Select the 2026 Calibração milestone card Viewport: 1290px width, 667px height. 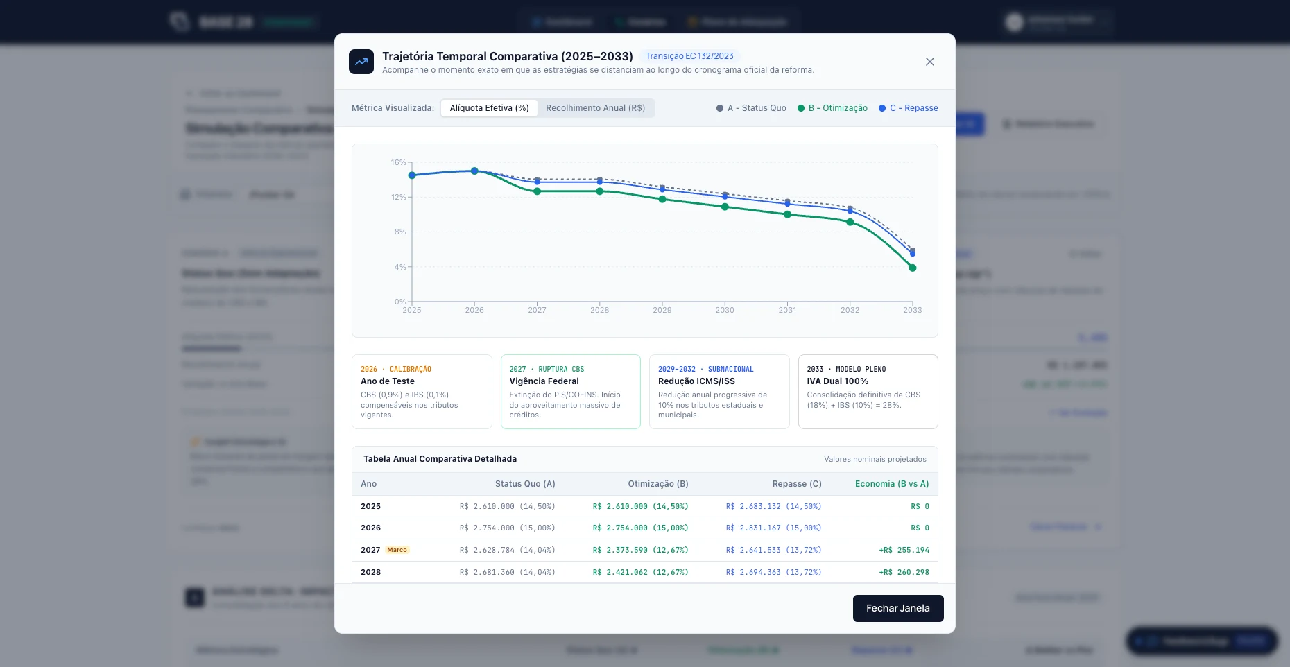point(422,392)
